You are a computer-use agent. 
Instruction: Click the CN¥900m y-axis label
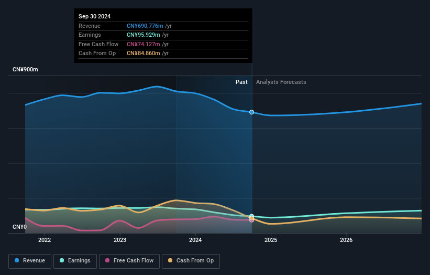[x=25, y=69]
